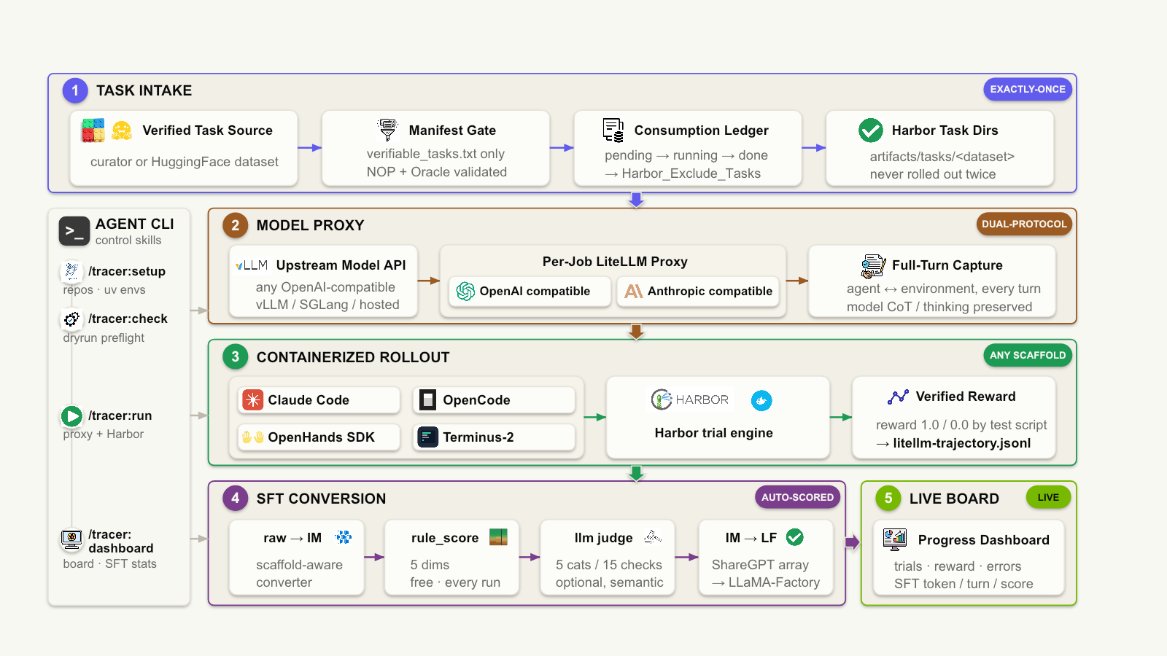
Task: Select the Terminus-2 scaffold card
Action: coord(494,437)
